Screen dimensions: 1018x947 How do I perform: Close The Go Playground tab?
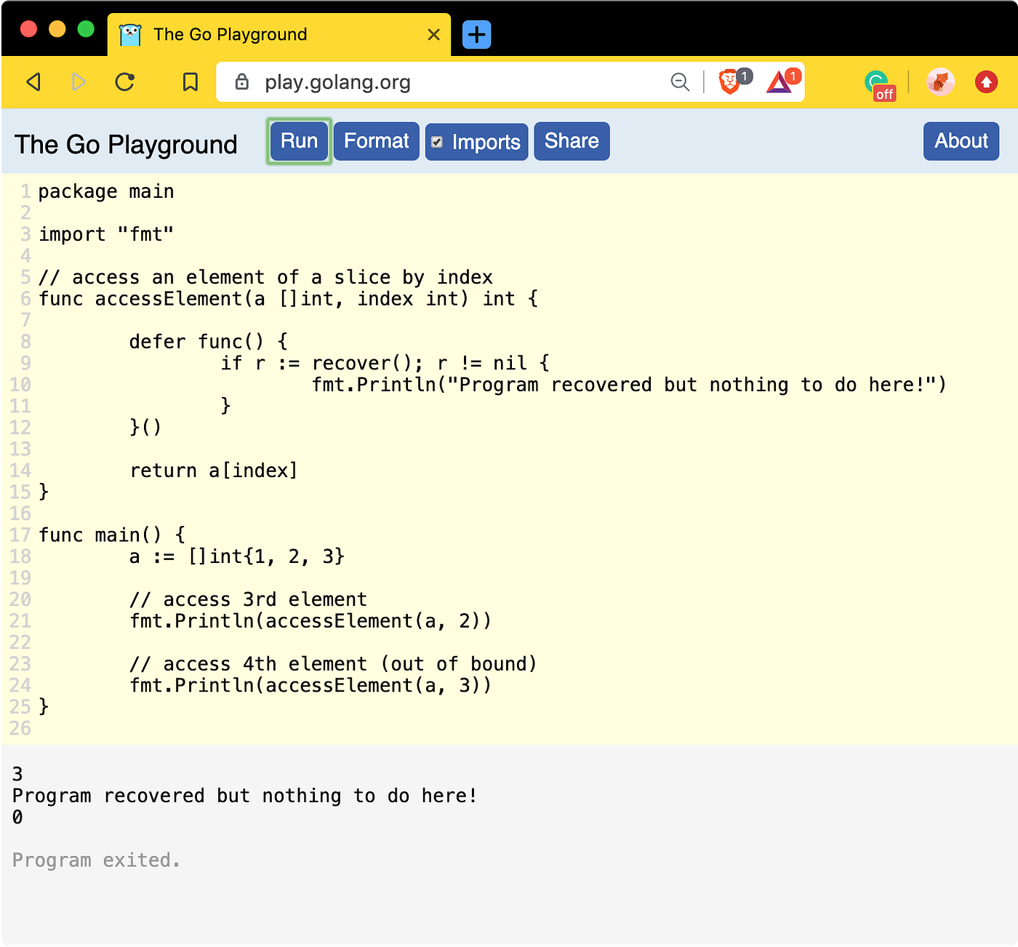[434, 34]
